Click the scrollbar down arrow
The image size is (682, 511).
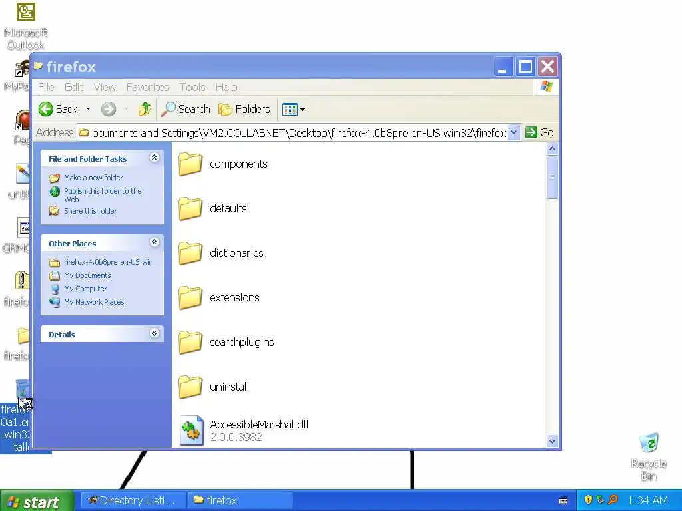(x=552, y=442)
